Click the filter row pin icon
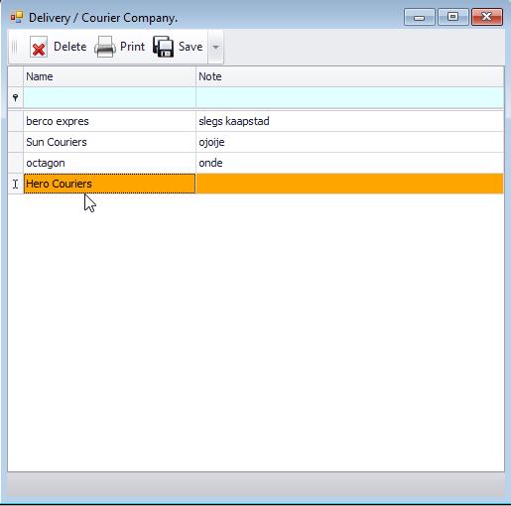This screenshot has width=511, height=506. coord(15,97)
